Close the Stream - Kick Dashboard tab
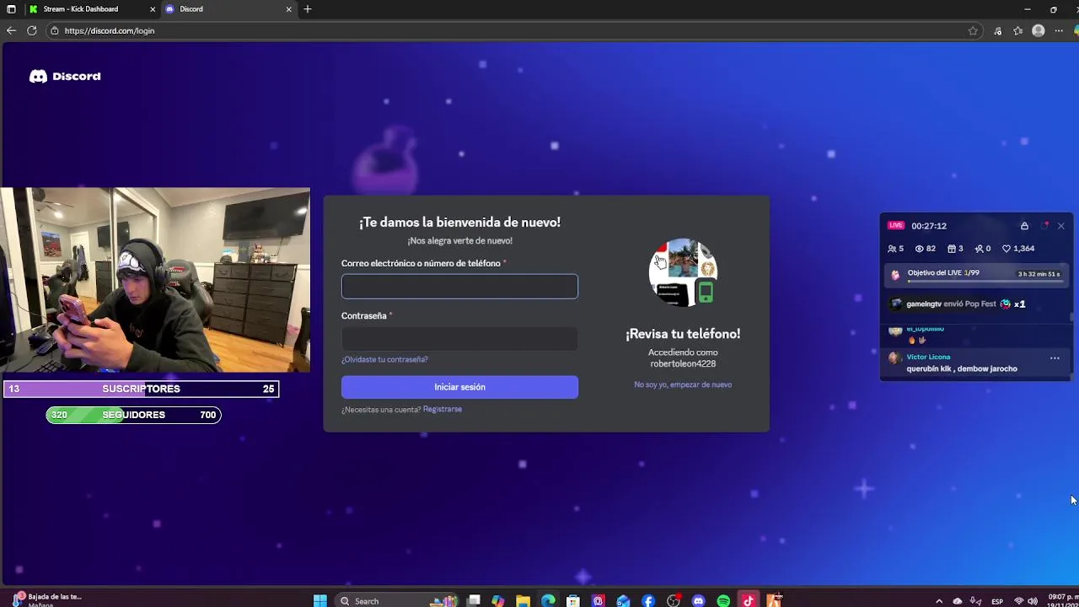 pyautogui.click(x=153, y=9)
